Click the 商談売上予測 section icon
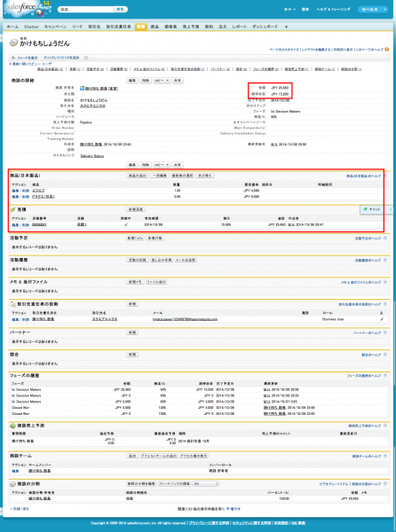Viewport: 396px width, 532px height. [x=13, y=426]
